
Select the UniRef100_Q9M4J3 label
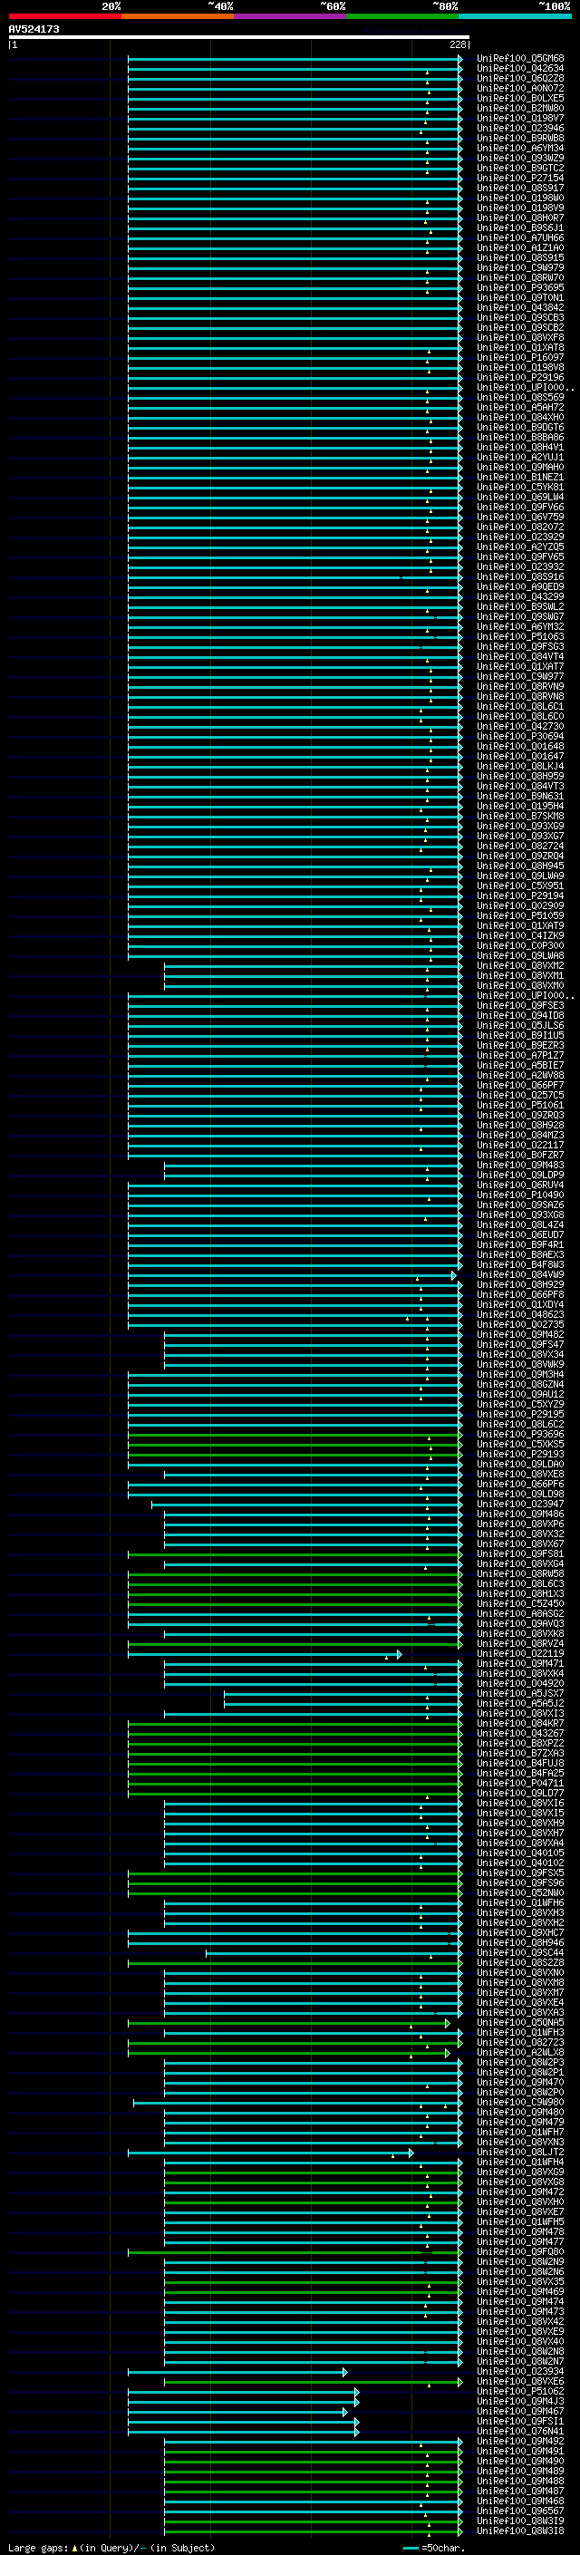[520, 2402]
